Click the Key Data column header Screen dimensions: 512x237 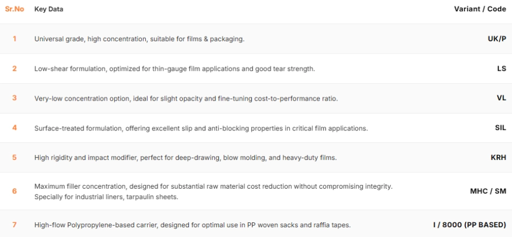[48, 9]
